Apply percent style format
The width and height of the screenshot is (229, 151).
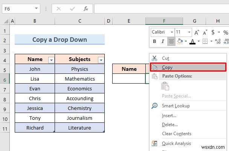point(226,32)
